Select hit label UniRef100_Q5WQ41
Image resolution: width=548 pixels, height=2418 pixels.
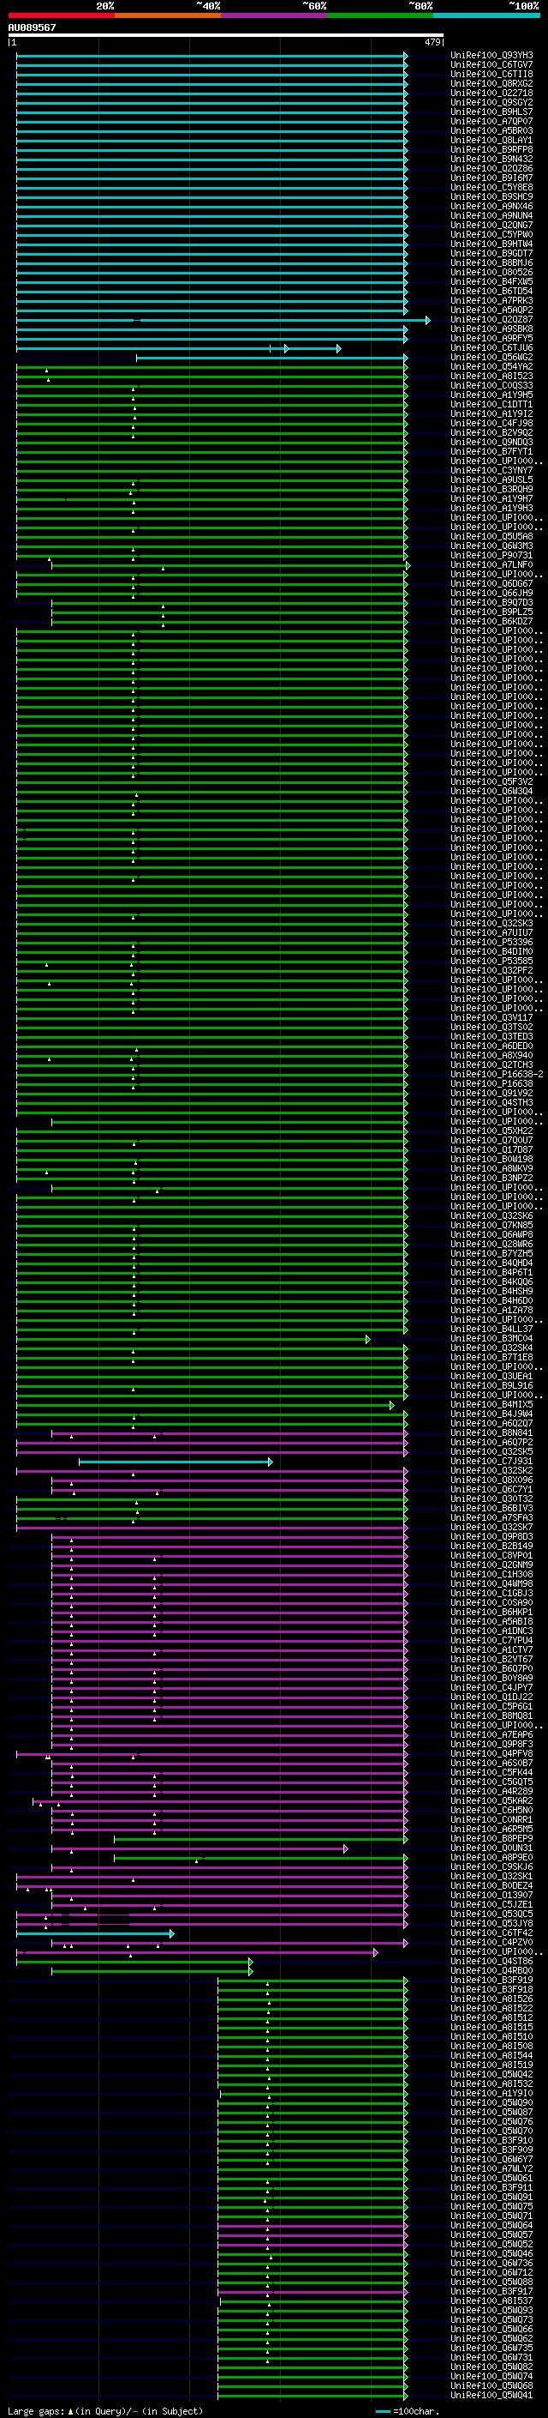click(491, 2396)
